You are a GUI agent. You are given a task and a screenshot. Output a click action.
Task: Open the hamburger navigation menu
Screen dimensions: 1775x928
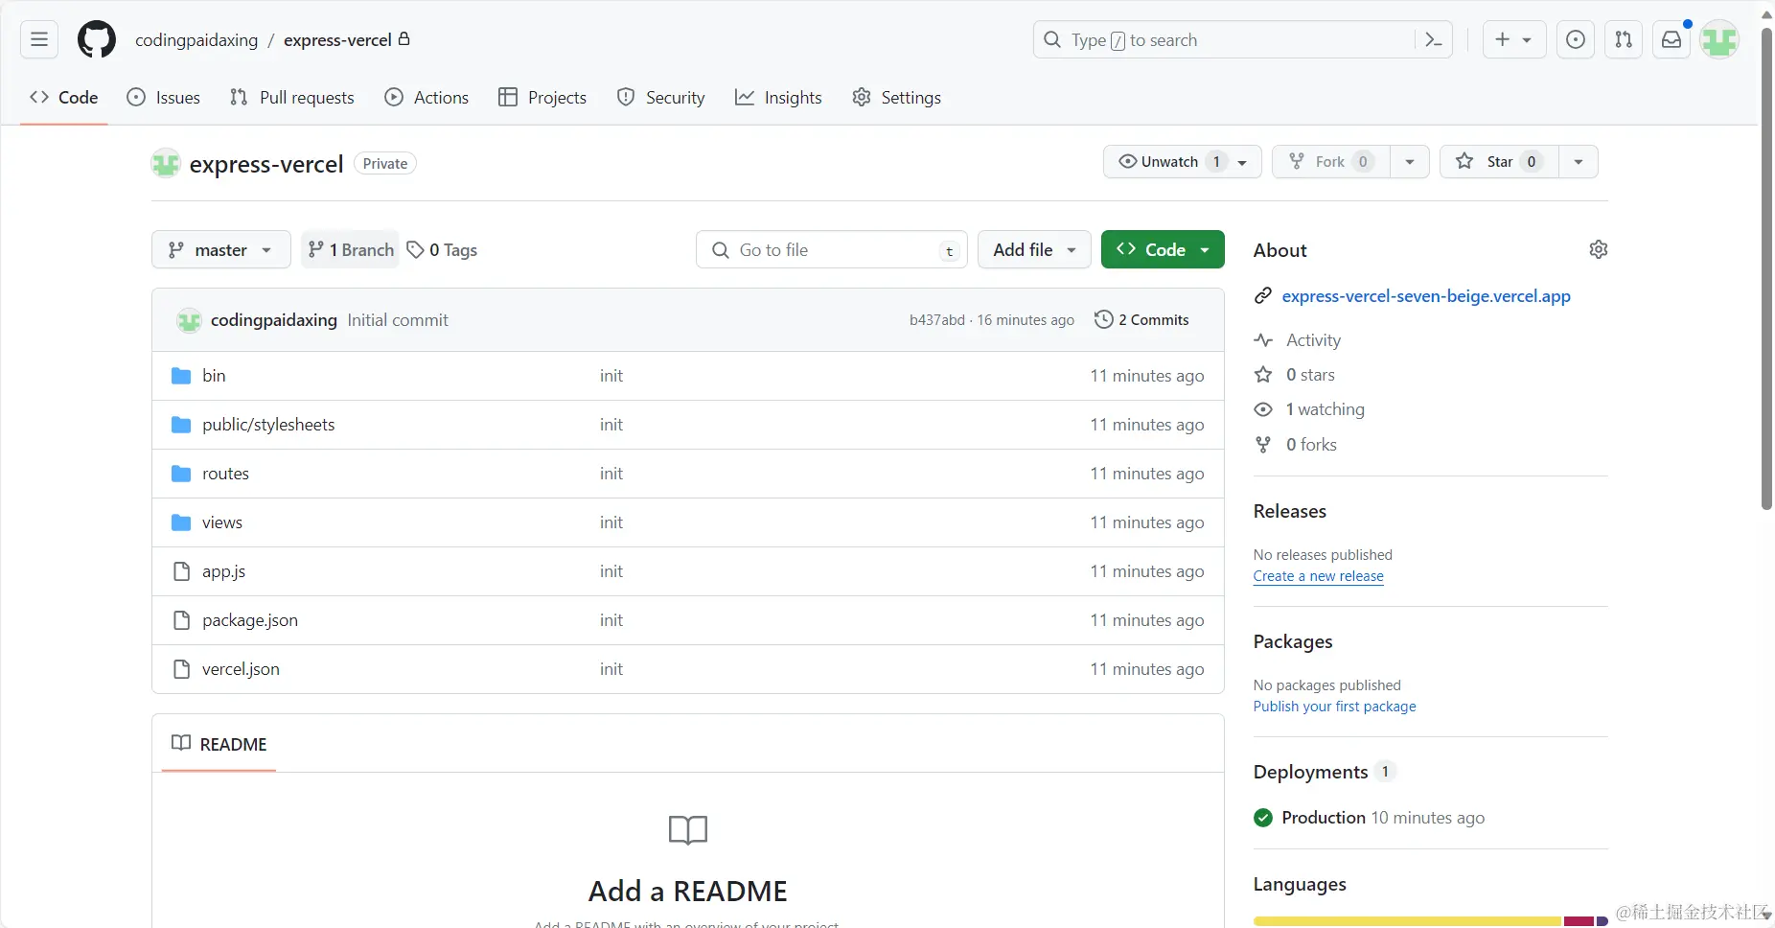[x=39, y=39]
